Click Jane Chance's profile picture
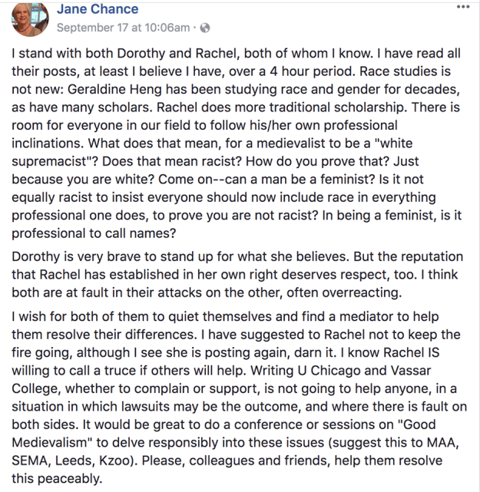This screenshot has width=480, height=492. tap(28, 18)
